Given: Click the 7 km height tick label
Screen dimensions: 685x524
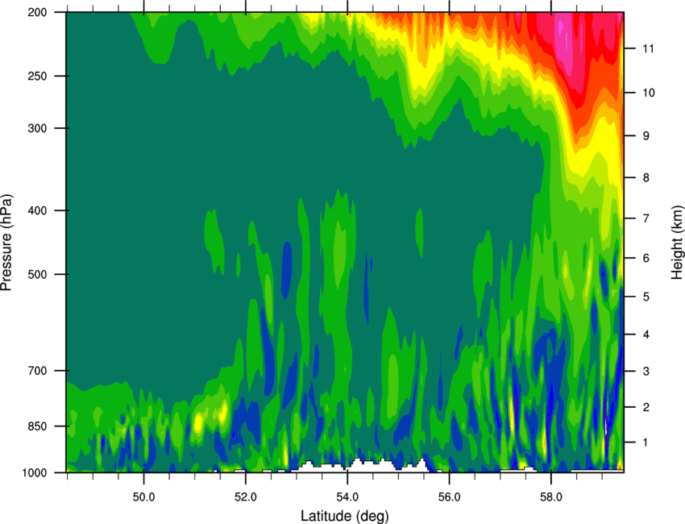Looking at the screenshot, I should [646, 218].
